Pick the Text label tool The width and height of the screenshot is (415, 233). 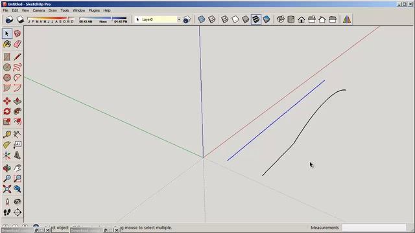pyautogui.click(x=18, y=145)
